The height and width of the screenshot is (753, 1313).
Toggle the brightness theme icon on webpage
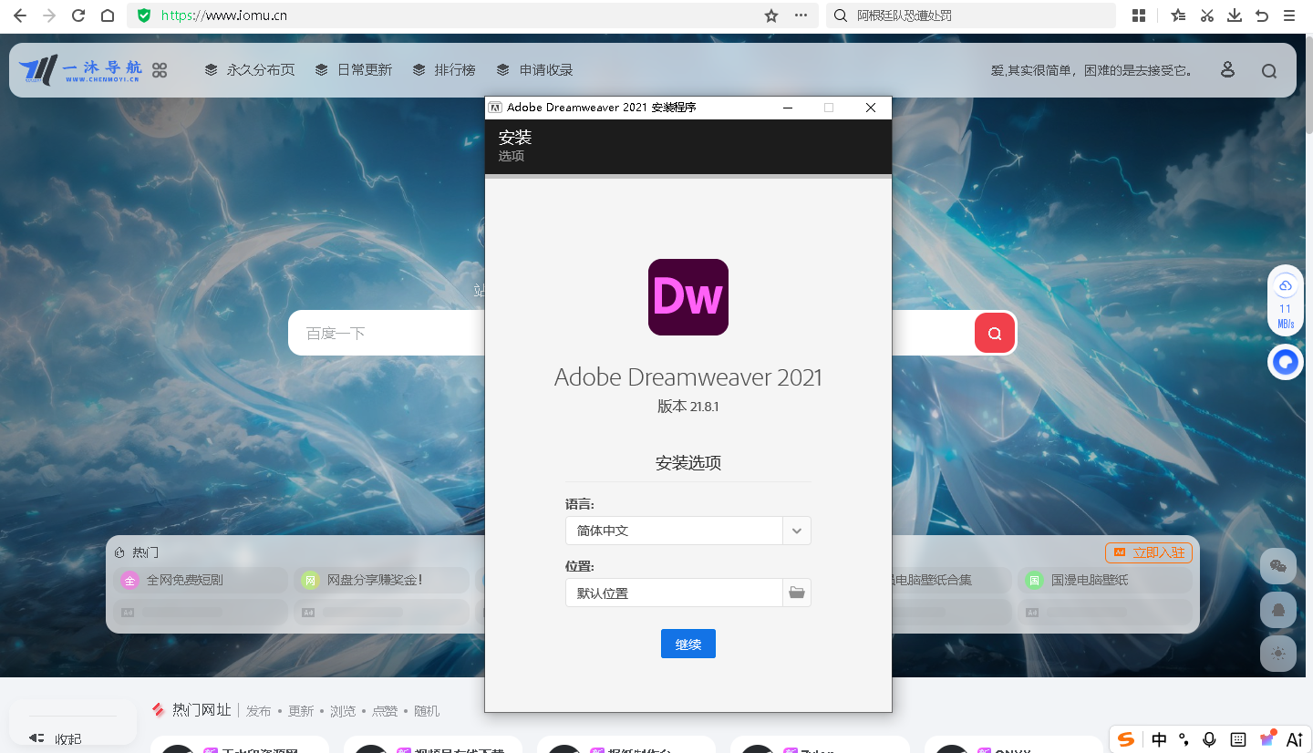coord(1278,654)
